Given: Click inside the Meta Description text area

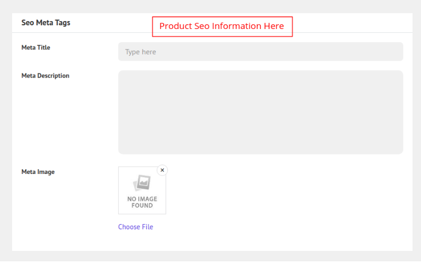Looking at the screenshot, I should [x=260, y=112].
